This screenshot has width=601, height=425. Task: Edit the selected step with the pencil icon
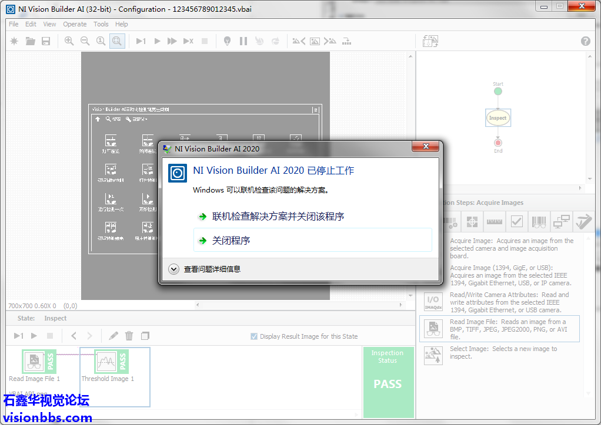(113, 336)
